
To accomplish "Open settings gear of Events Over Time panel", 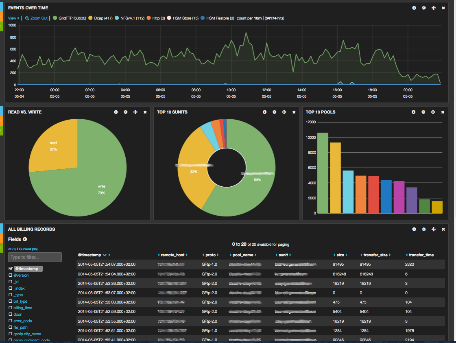I will pos(424,8).
